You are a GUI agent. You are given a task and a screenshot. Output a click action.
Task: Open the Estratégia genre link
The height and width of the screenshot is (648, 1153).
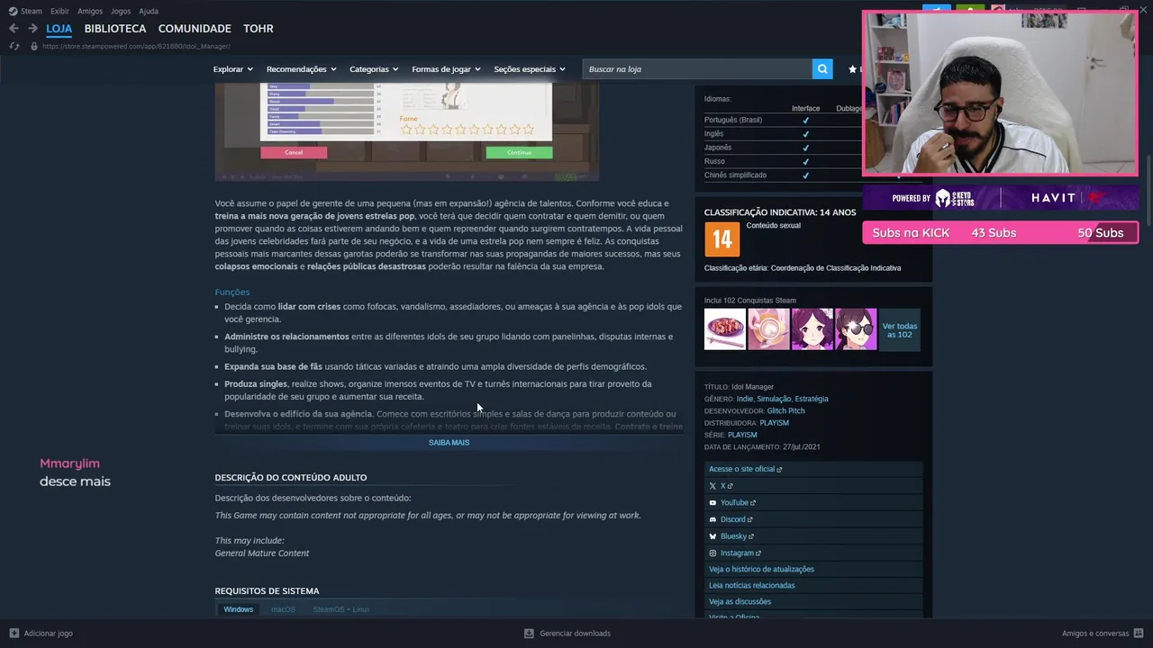[812, 399]
